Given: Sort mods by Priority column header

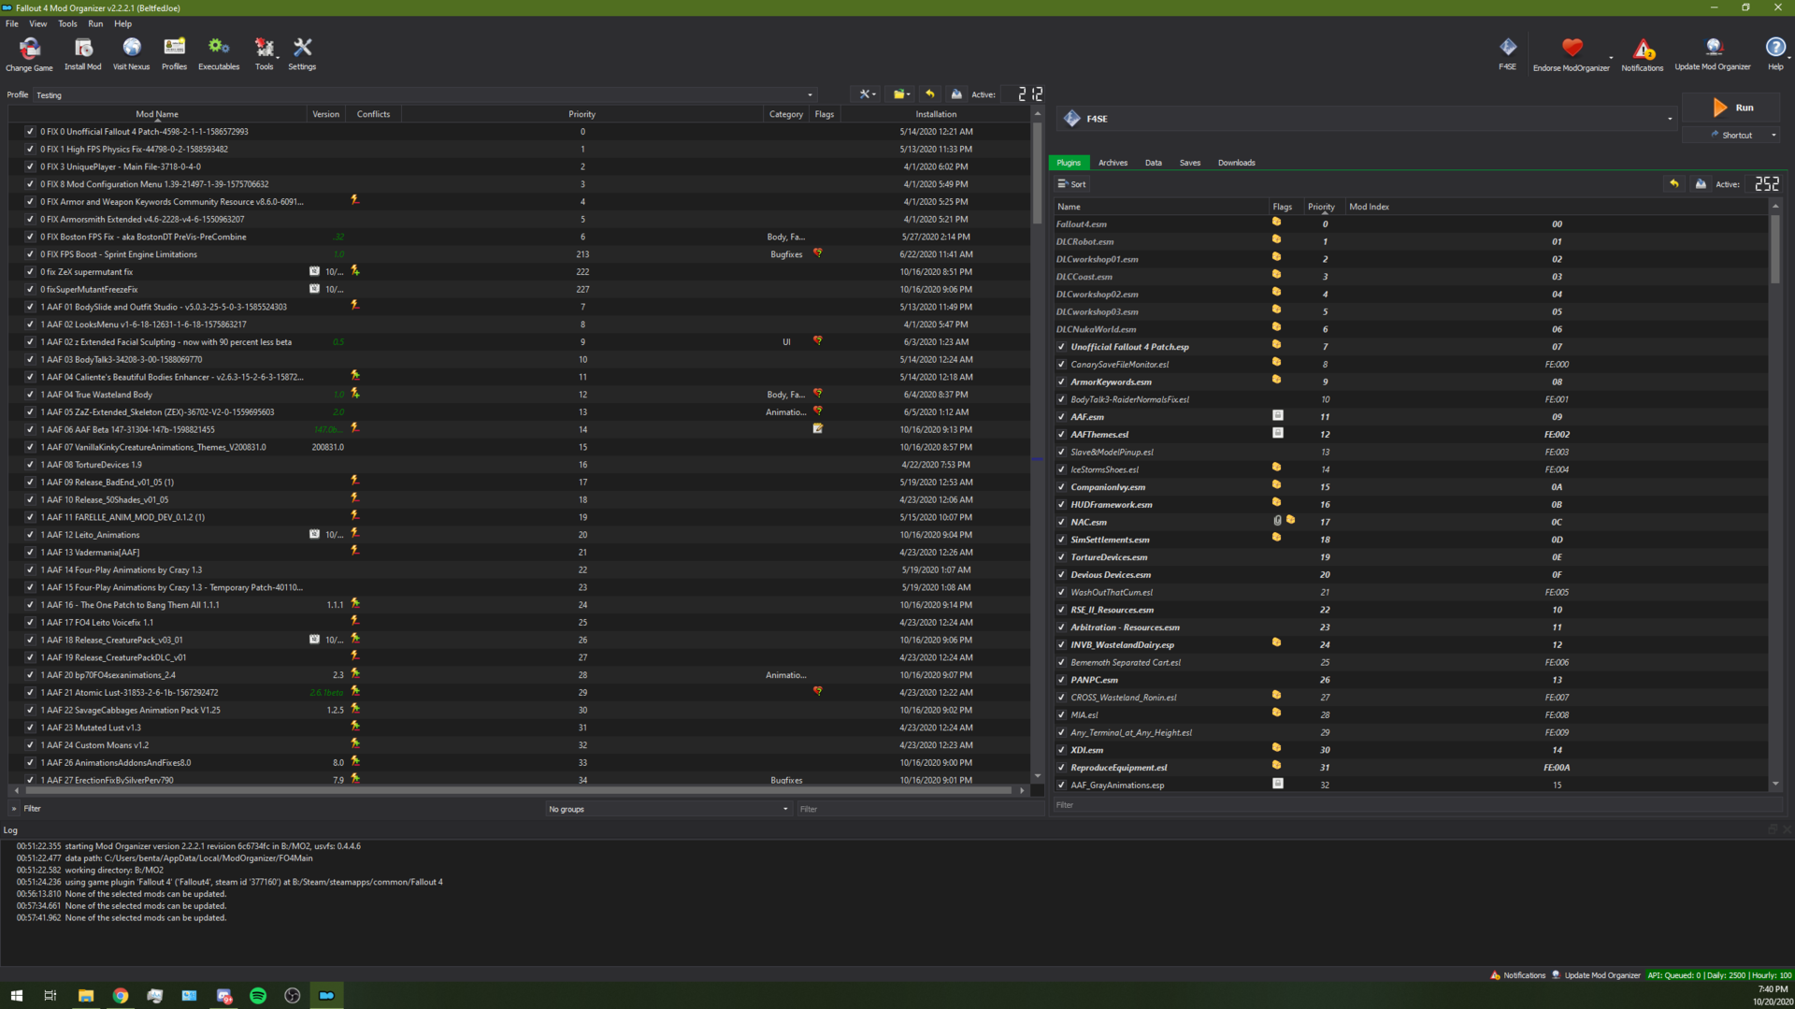Looking at the screenshot, I should 582,114.
